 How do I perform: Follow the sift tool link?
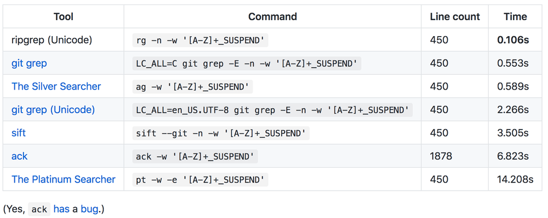(x=19, y=133)
